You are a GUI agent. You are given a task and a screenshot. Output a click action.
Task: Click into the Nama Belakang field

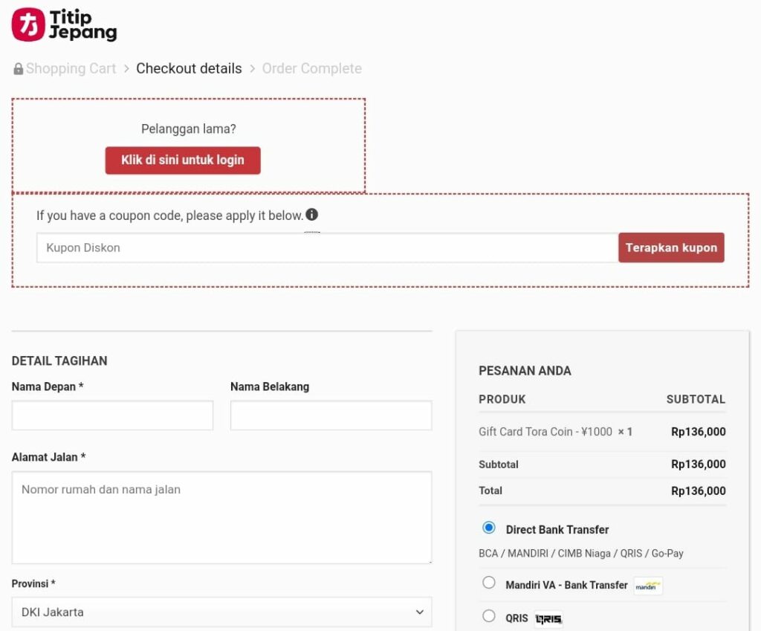tap(331, 415)
